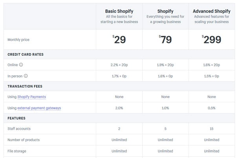This screenshot has height=158, width=238.
Task: Click the $29 monthly price
Action: click(x=119, y=40)
